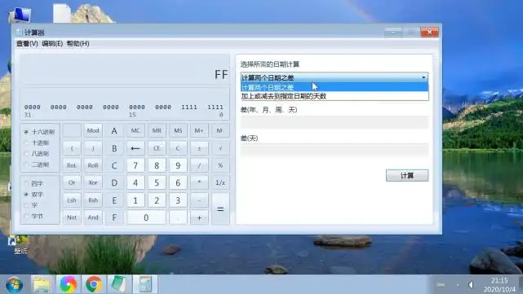Viewport: 523px width, 294px height.
Task: Click the volume speaker tray icon
Action: click(x=471, y=285)
